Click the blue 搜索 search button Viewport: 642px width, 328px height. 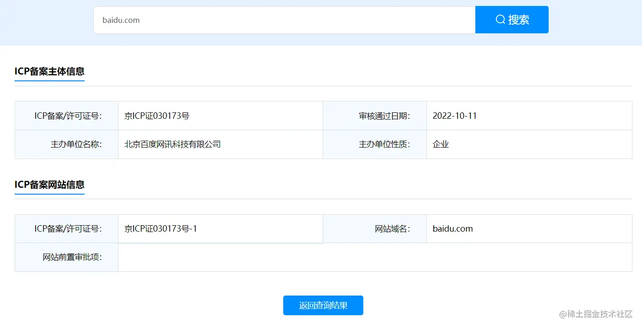pos(512,20)
